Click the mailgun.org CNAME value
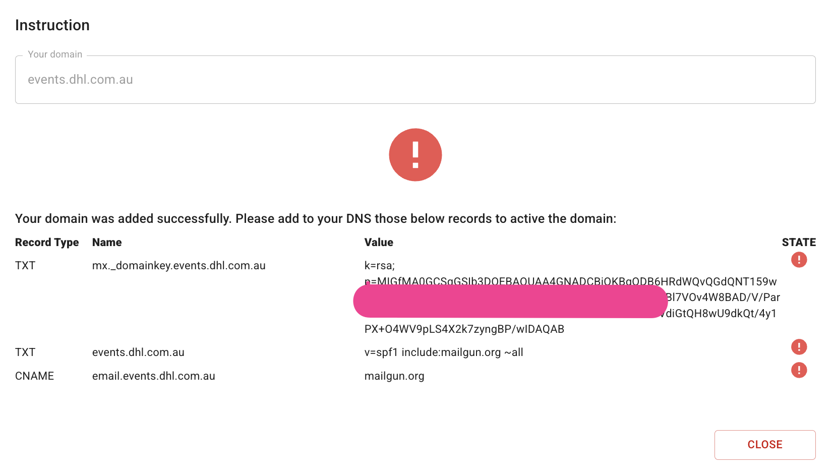 click(394, 376)
